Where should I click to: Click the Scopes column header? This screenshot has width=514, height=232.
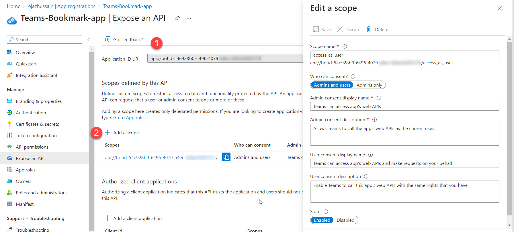112,145
